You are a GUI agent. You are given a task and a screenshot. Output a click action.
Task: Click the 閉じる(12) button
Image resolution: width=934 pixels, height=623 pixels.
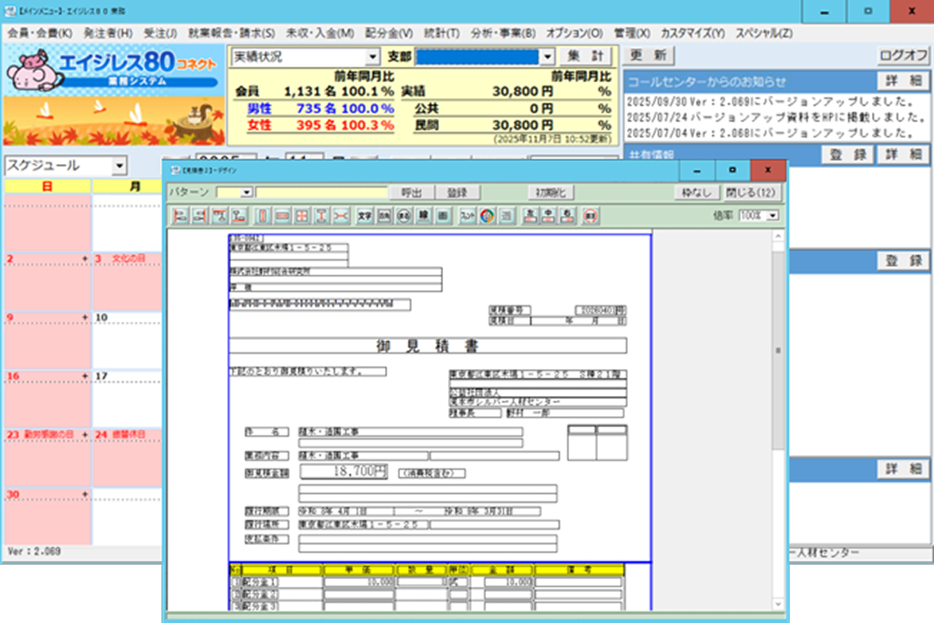pos(752,193)
